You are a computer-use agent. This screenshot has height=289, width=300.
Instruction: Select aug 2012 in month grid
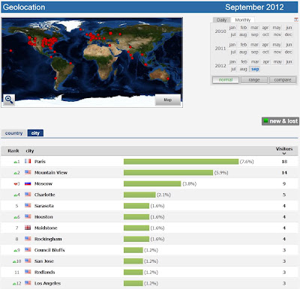pyautogui.click(x=243, y=69)
